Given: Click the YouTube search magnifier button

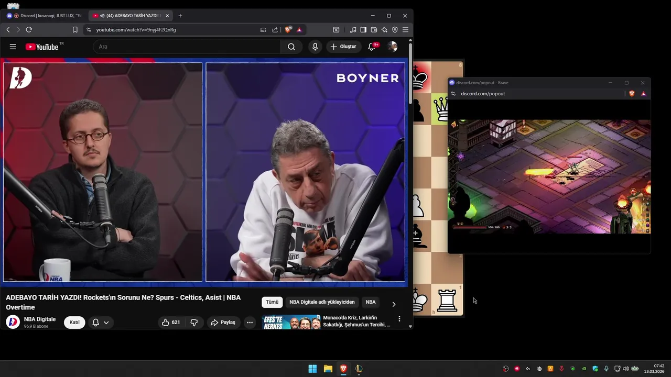Looking at the screenshot, I should 291,47.
